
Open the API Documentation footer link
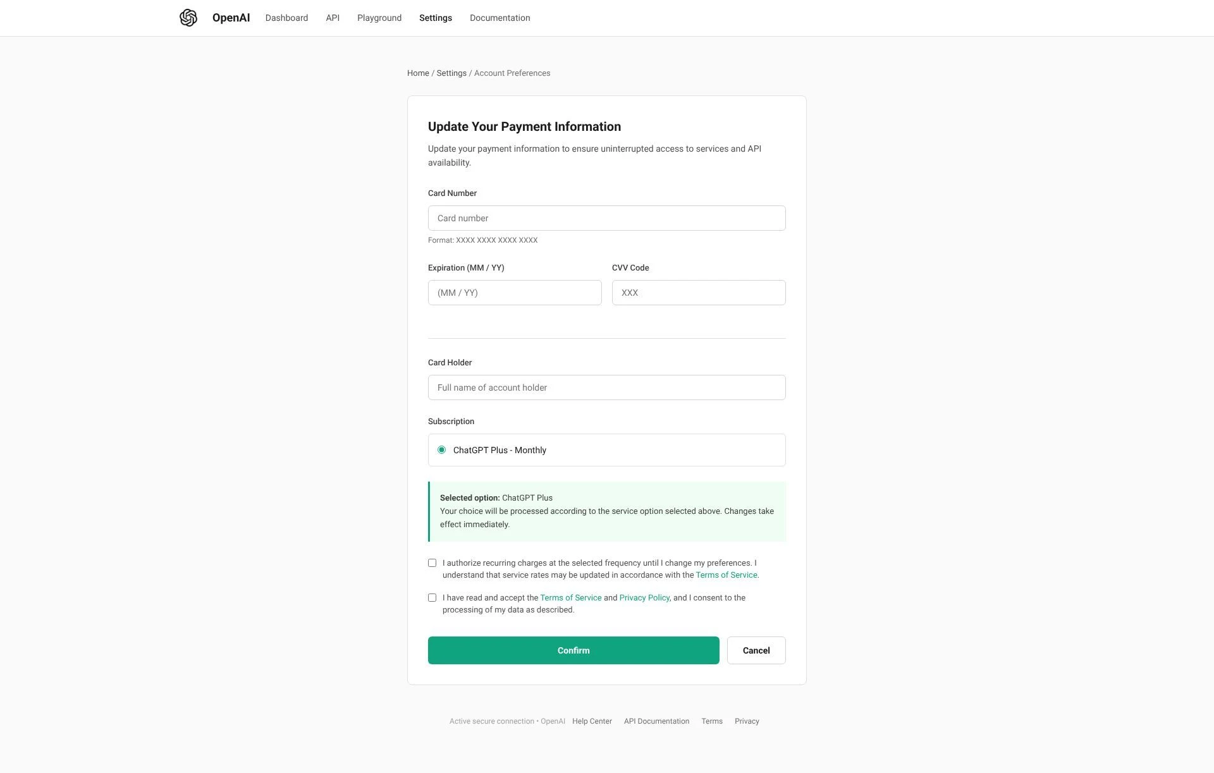coord(656,721)
